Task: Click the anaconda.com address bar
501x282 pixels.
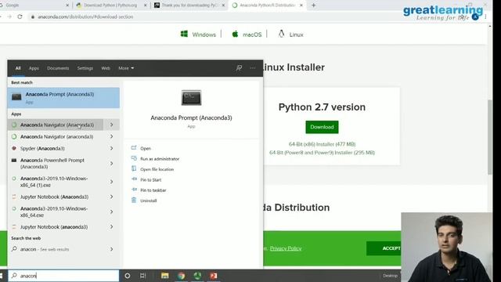Action: (85, 16)
